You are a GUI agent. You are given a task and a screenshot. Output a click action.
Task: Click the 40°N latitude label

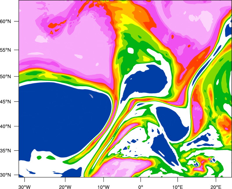(x=6, y=126)
